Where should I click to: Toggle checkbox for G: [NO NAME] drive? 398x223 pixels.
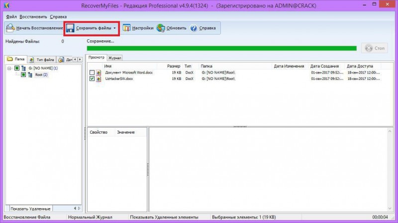coord(17,68)
